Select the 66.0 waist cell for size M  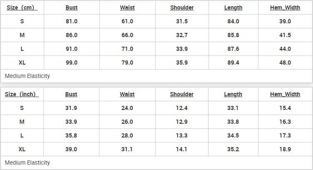click(127, 35)
